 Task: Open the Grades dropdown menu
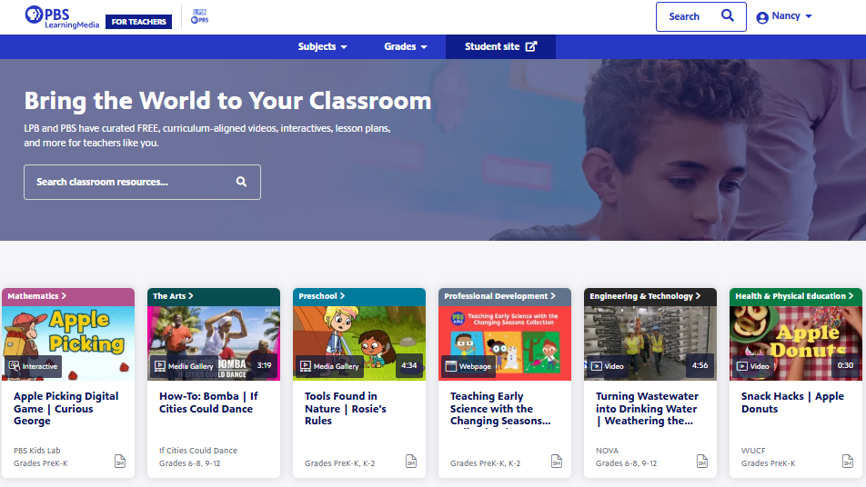[406, 47]
